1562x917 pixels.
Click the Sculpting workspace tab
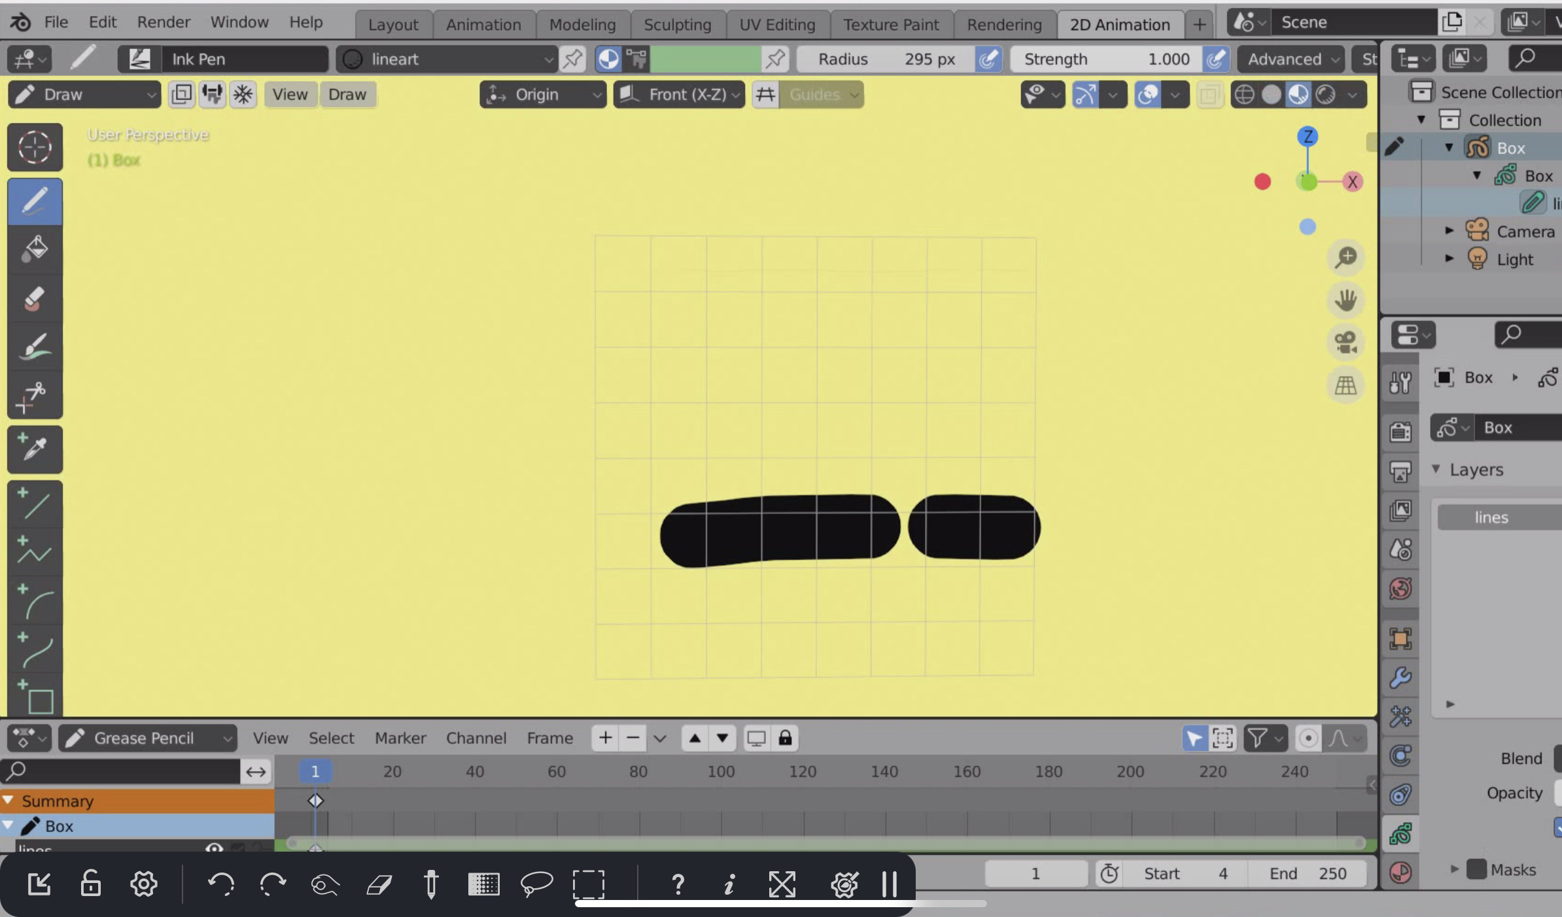click(677, 23)
